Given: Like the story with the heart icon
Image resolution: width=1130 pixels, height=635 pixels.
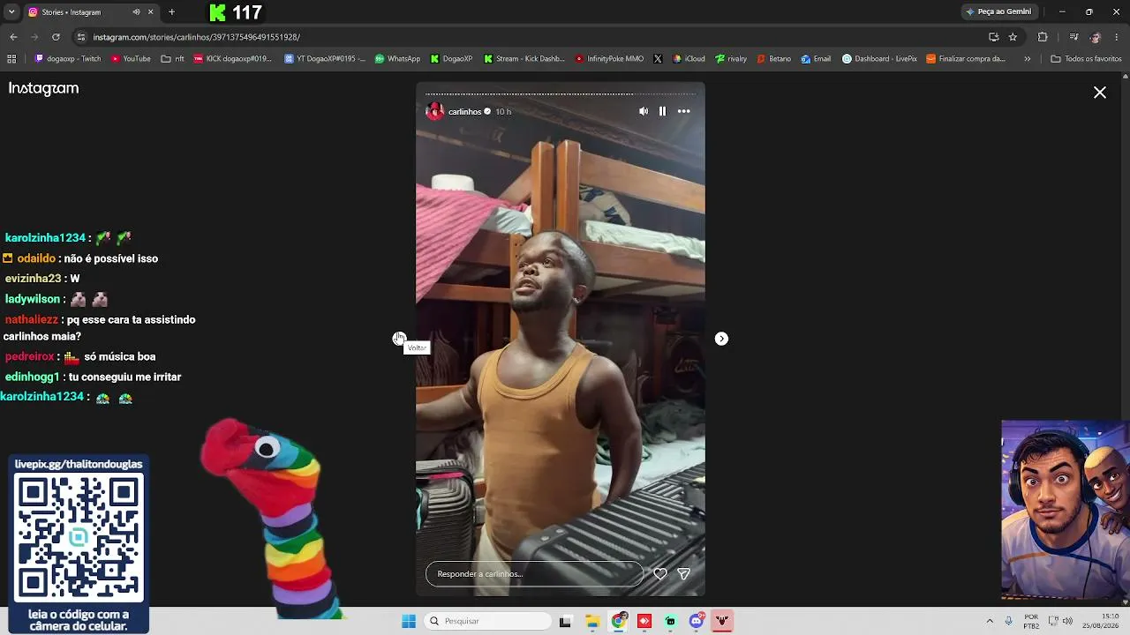Looking at the screenshot, I should (x=660, y=573).
